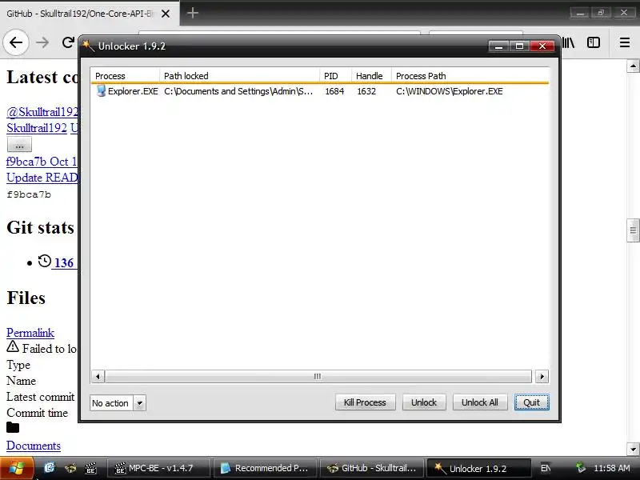Click the taskbar clock 11:58 AM

(612, 468)
